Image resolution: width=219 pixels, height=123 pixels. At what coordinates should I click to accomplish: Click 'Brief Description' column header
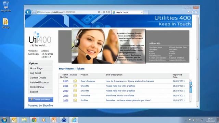(x=114, y=75)
